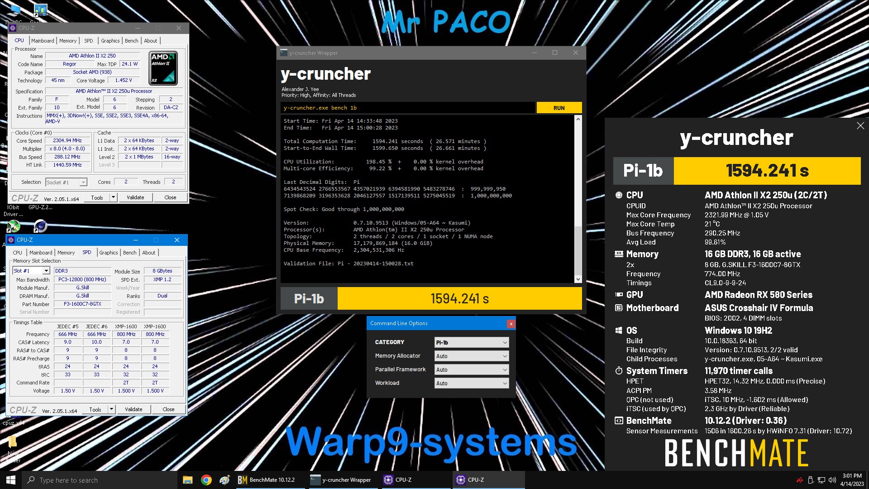Close the Command Line Options dialog
This screenshot has width=869, height=489.
click(511, 324)
